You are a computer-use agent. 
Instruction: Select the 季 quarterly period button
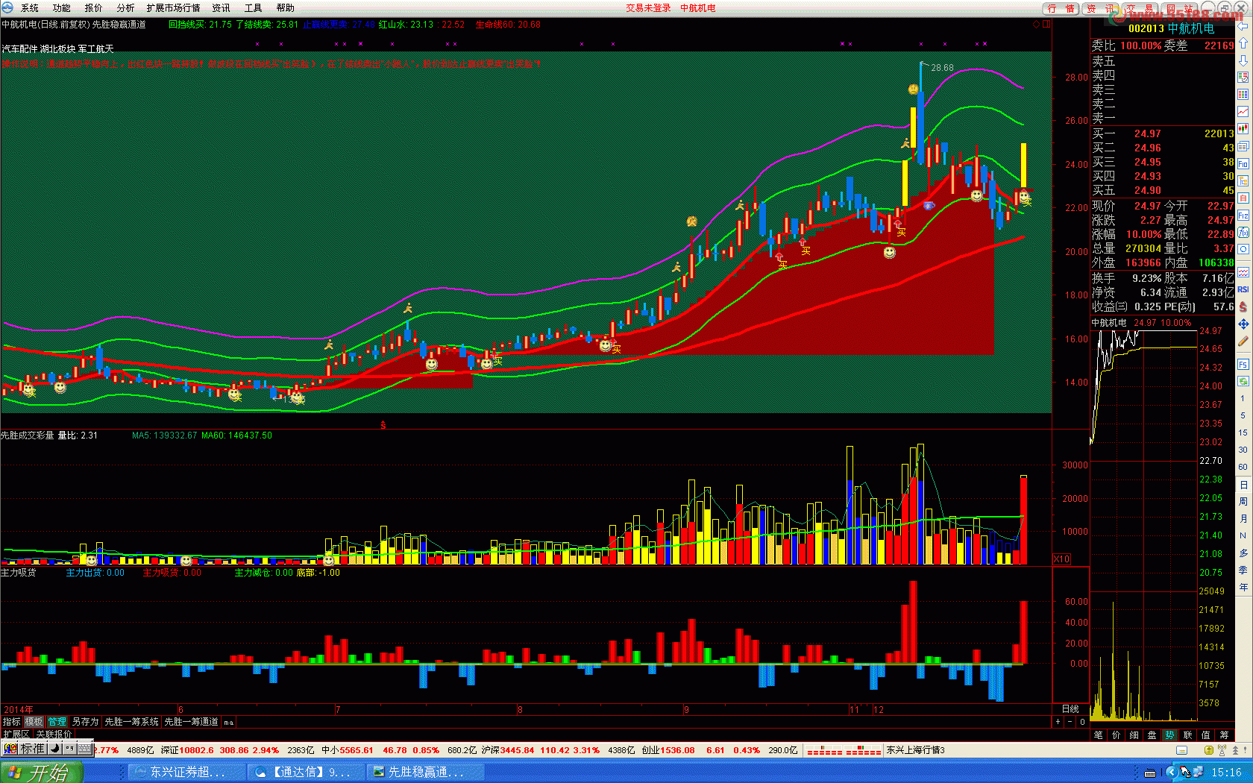(x=1243, y=570)
